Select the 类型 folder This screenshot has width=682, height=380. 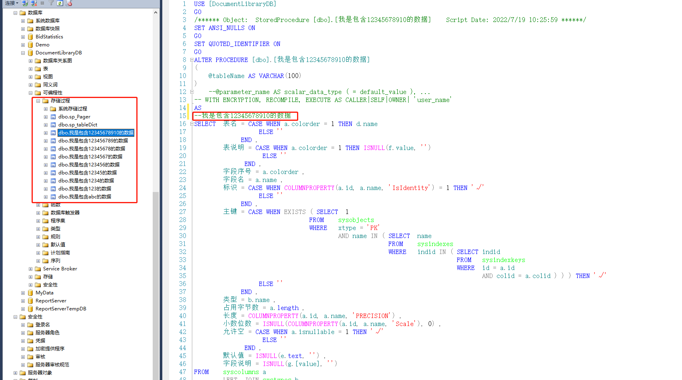[56, 229]
